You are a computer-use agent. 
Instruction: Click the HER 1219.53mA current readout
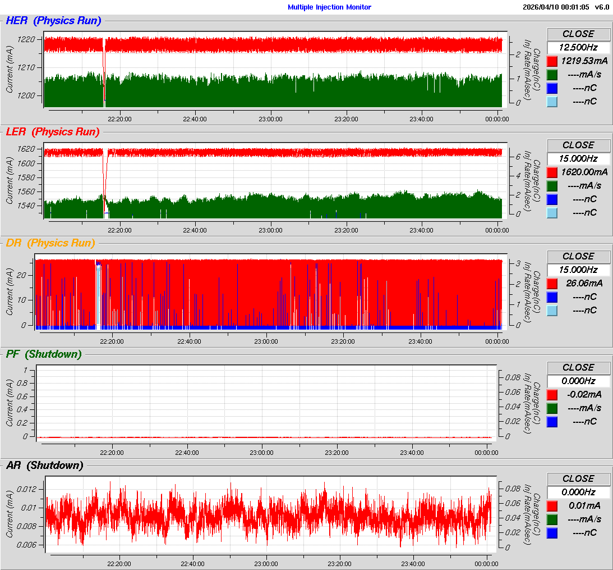(x=584, y=61)
